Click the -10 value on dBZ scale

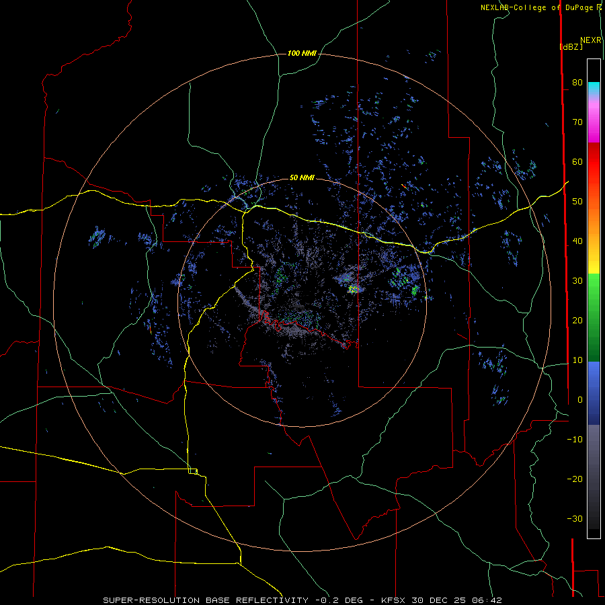point(575,440)
